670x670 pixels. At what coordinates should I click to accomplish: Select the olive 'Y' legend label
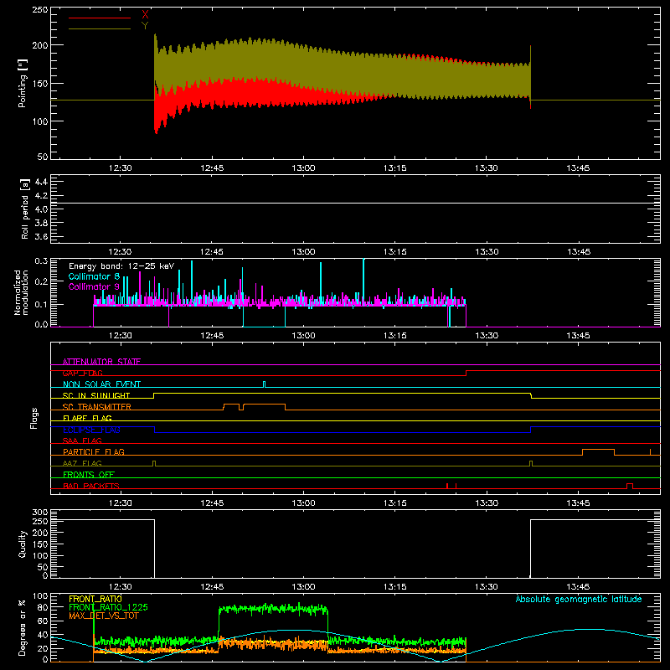pyautogui.click(x=145, y=26)
